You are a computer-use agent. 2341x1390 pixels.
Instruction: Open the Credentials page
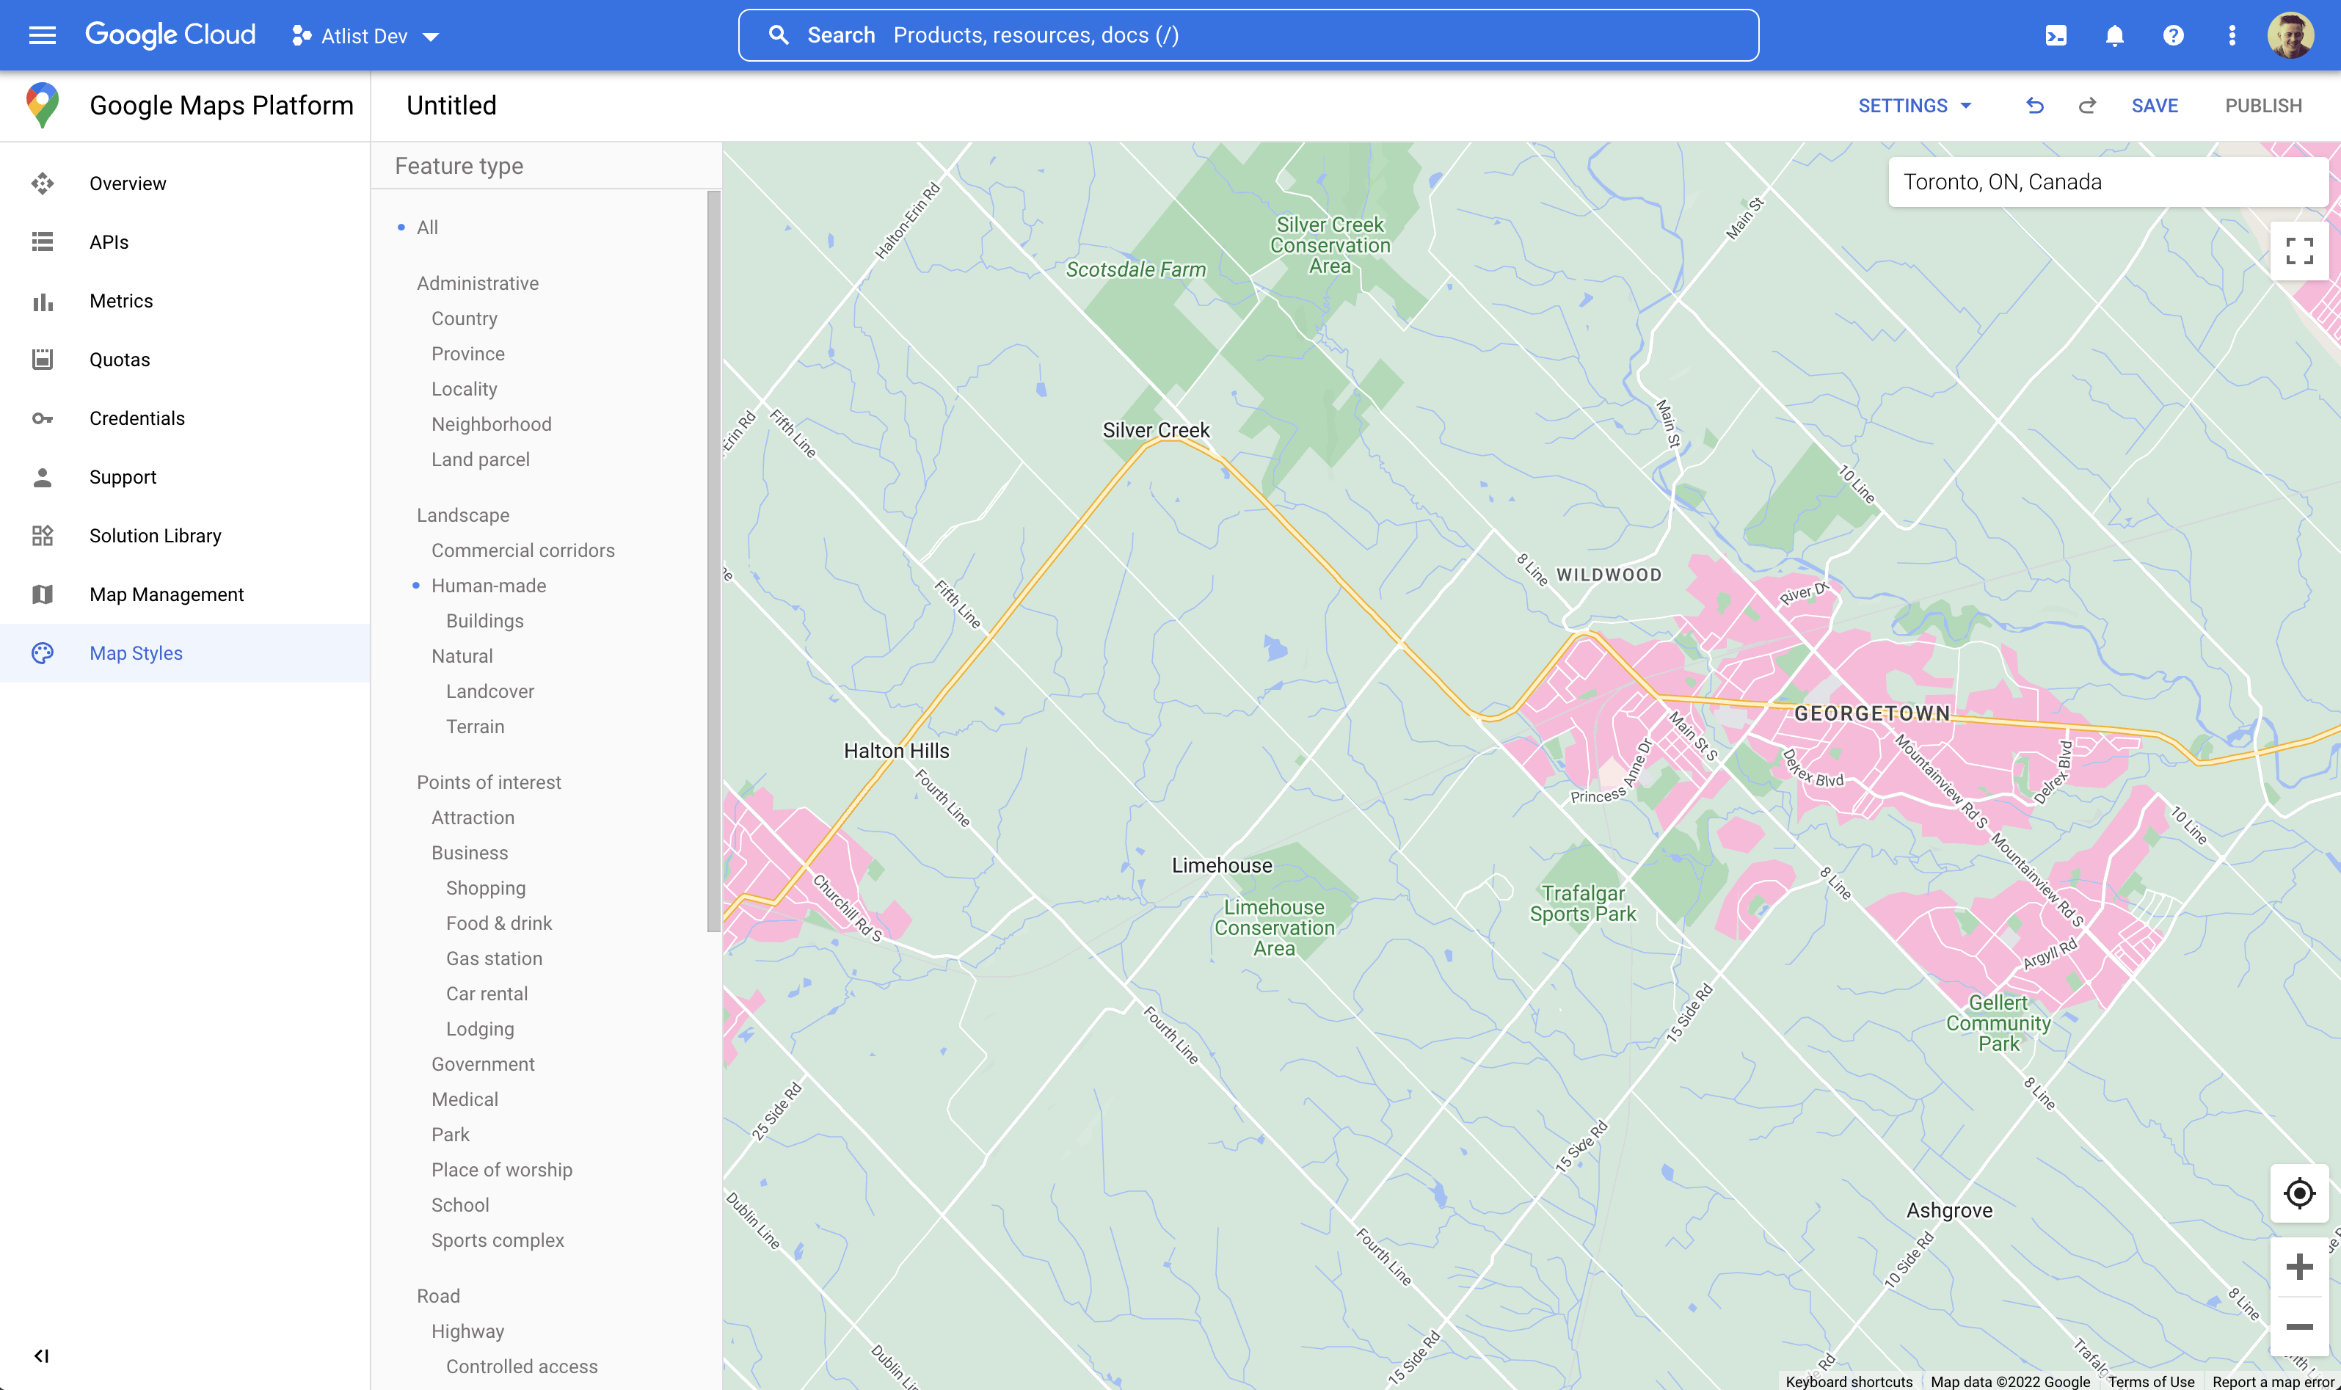point(136,418)
